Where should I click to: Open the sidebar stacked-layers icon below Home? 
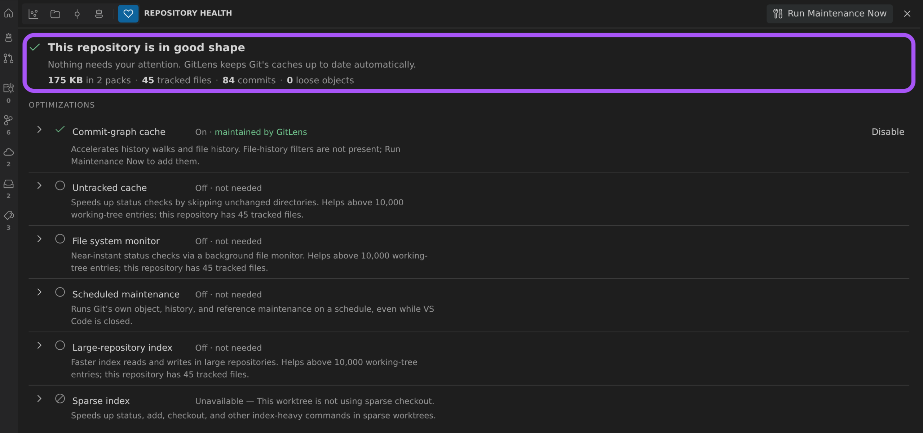(9, 38)
